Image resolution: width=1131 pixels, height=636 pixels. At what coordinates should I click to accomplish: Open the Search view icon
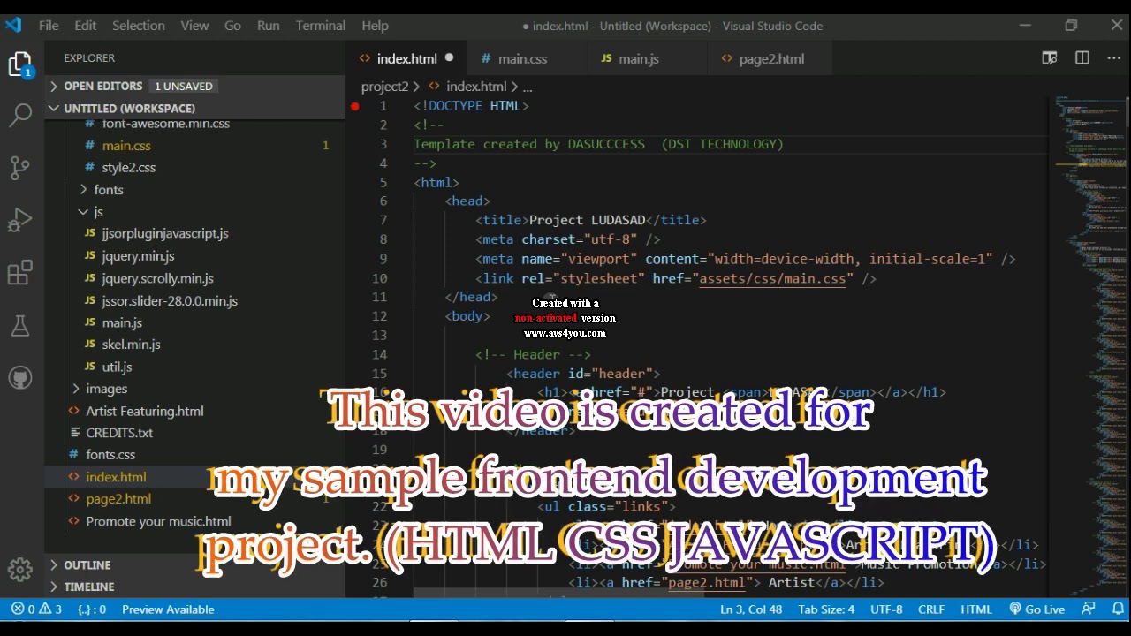[20, 114]
